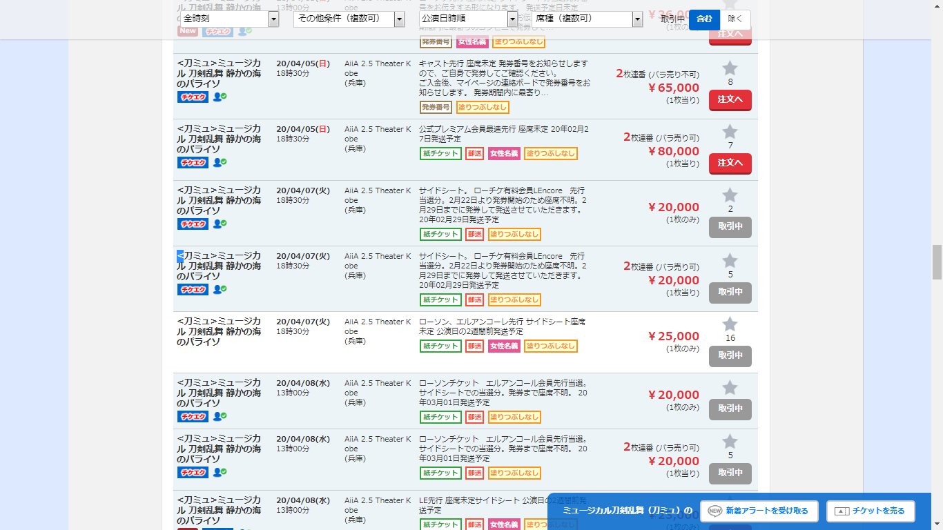Click 紙チケット tag on the ¥80,000 listing
Image resolution: width=943 pixels, height=530 pixels.
tap(440, 153)
